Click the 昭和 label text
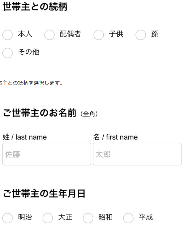The width and height of the screenshot is (183, 226). [105, 217]
